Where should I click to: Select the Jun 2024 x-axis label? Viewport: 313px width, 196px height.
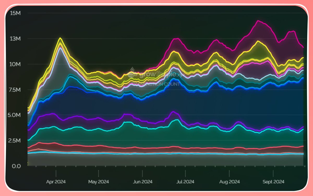(142, 182)
